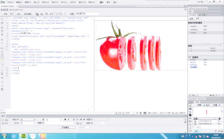The image size is (224, 139).
Task: Open the 帮助(H) menu
Action: click(92, 2)
